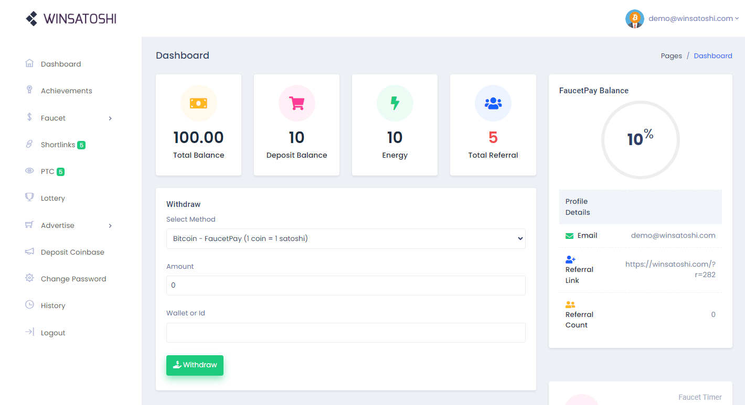Click the Energy lightning bolt icon
Image resolution: width=745 pixels, height=405 pixels.
coord(395,103)
